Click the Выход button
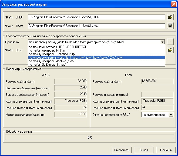Viewport: 178px width, 156px height. 144,150
